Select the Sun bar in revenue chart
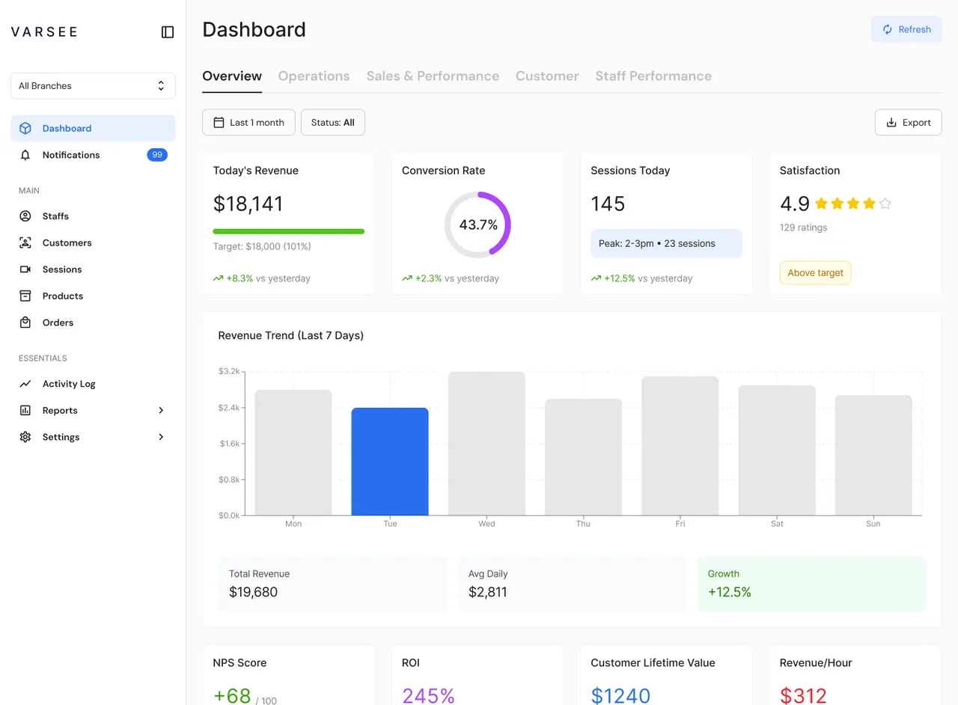 873,455
